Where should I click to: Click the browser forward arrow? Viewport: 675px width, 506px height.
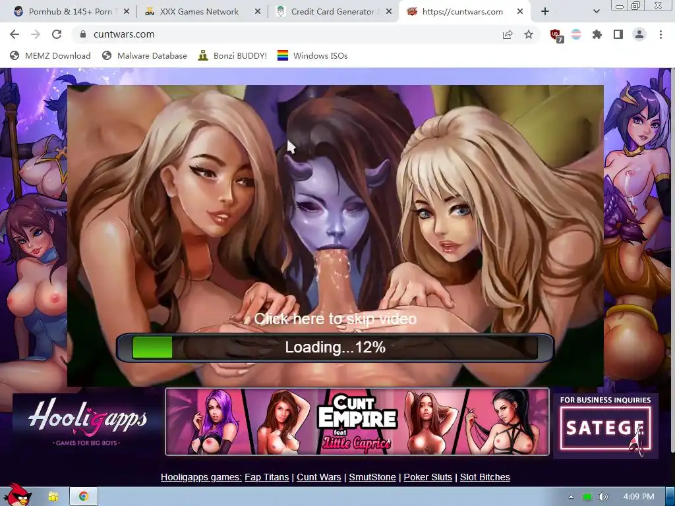tap(36, 34)
